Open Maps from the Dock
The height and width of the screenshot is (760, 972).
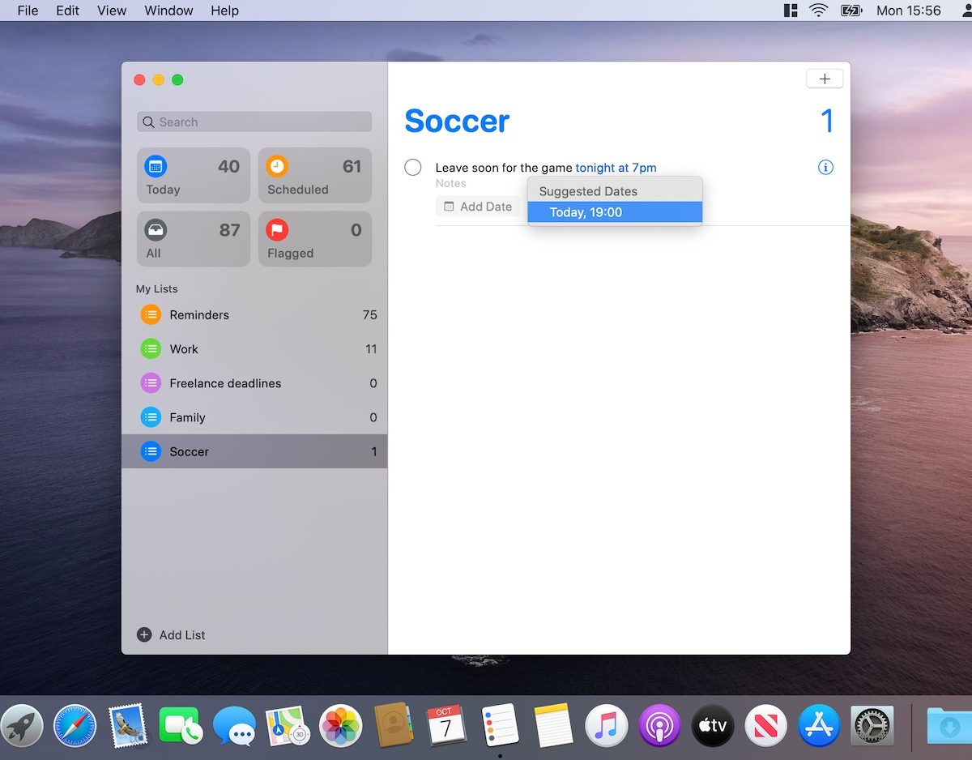point(288,724)
